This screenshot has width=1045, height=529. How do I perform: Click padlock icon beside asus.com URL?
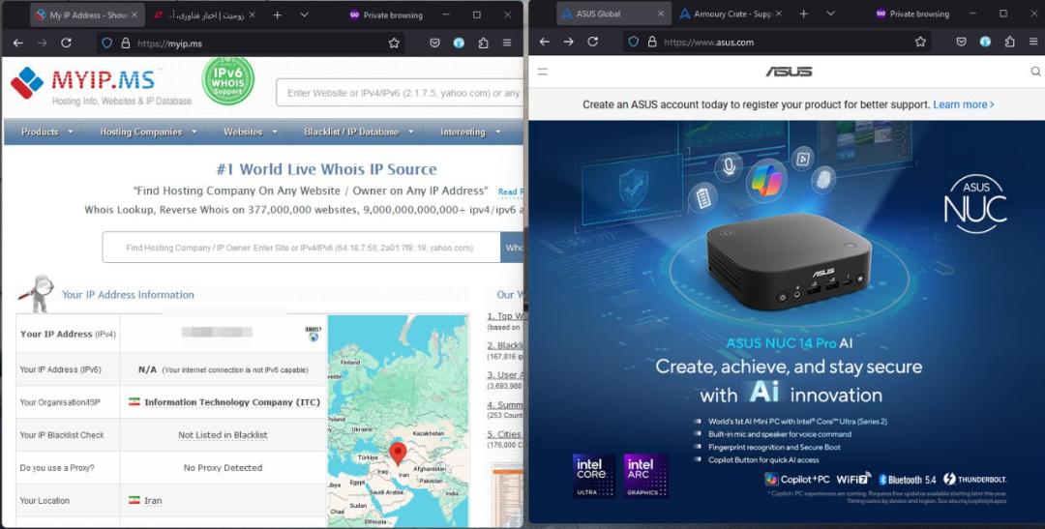(x=652, y=42)
